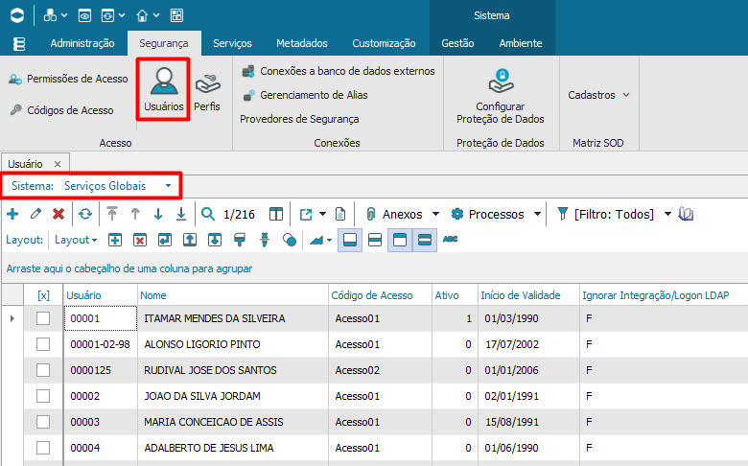This screenshot has height=466, width=748.
Task: Delete the selected record with red X
Action: pyautogui.click(x=58, y=214)
